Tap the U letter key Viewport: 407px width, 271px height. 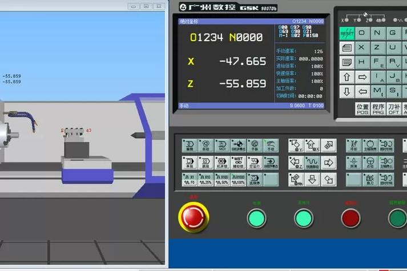(393, 48)
